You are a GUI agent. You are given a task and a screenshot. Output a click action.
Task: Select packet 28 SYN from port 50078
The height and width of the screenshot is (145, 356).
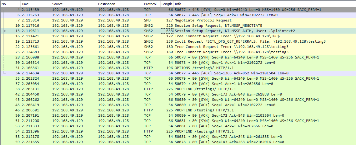point(178,57)
